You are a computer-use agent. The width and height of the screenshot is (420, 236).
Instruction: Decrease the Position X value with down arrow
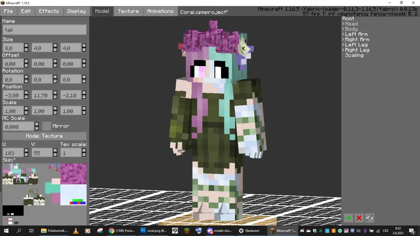coord(26,97)
